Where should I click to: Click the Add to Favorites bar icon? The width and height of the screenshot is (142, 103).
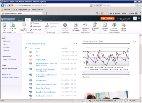coord(14,10)
